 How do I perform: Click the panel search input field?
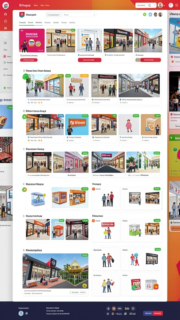tap(79, 15)
